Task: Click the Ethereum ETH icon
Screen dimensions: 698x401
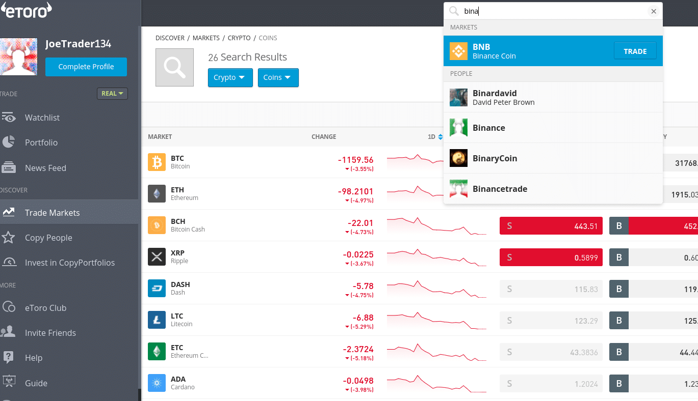Action: point(157,194)
